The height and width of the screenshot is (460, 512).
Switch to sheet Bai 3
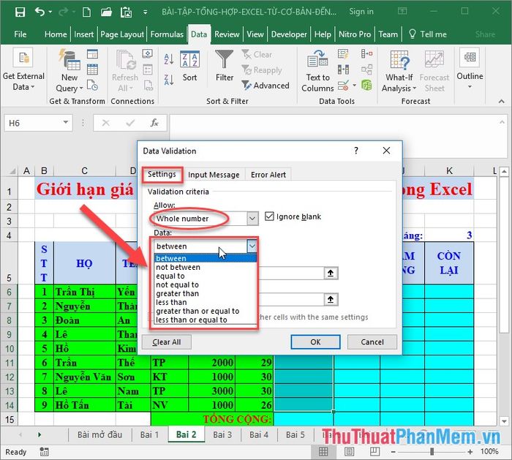222,434
